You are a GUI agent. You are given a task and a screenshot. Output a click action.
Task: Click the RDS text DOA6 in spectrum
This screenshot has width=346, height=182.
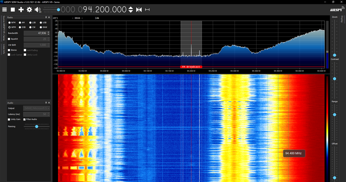[x=77, y=18]
